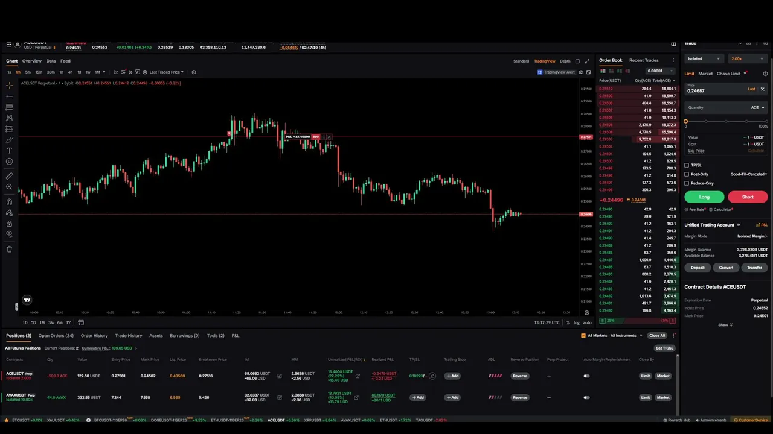Select the crosshair cursor tool

pyautogui.click(x=9, y=86)
